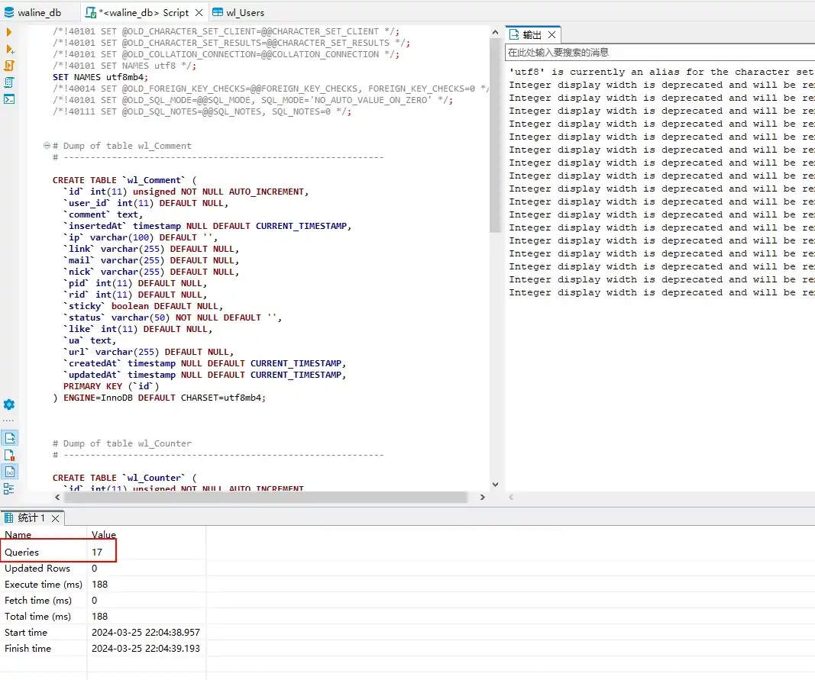Focus the output message search field
Viewport: 815px width, 680px height.
pos(660,53)
